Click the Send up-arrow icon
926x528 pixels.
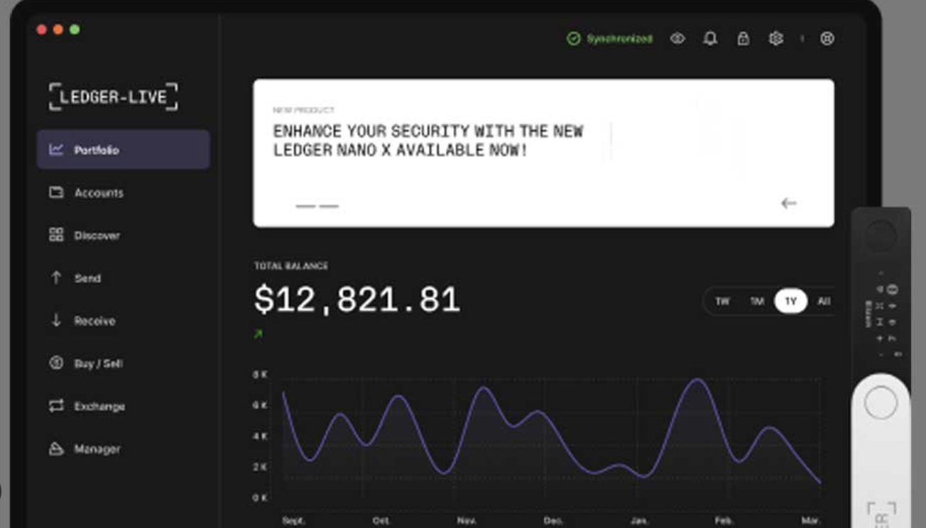tap(56, 278)
